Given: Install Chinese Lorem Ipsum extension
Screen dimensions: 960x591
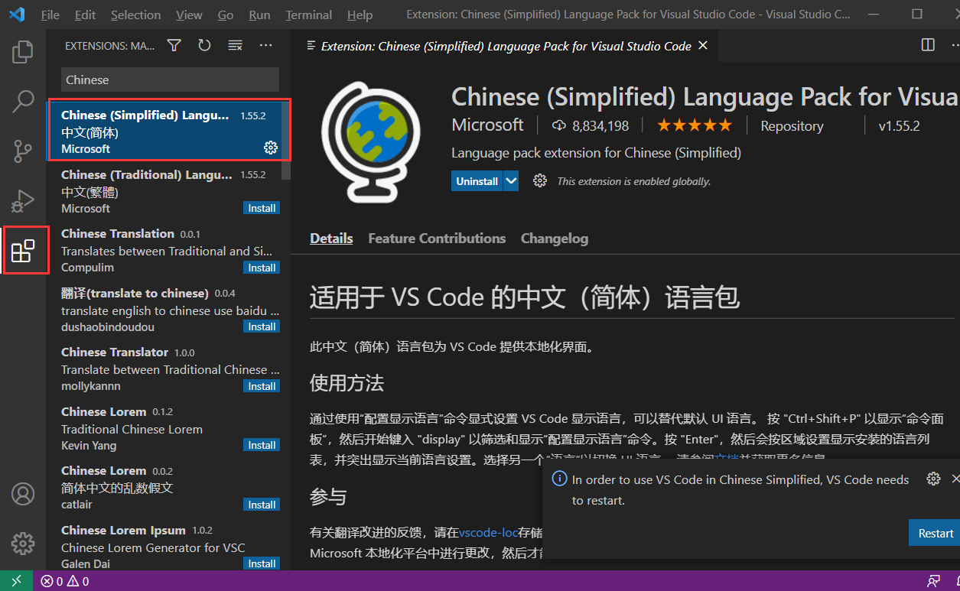Looking at the screenshot, I should (x=262, y=563).
